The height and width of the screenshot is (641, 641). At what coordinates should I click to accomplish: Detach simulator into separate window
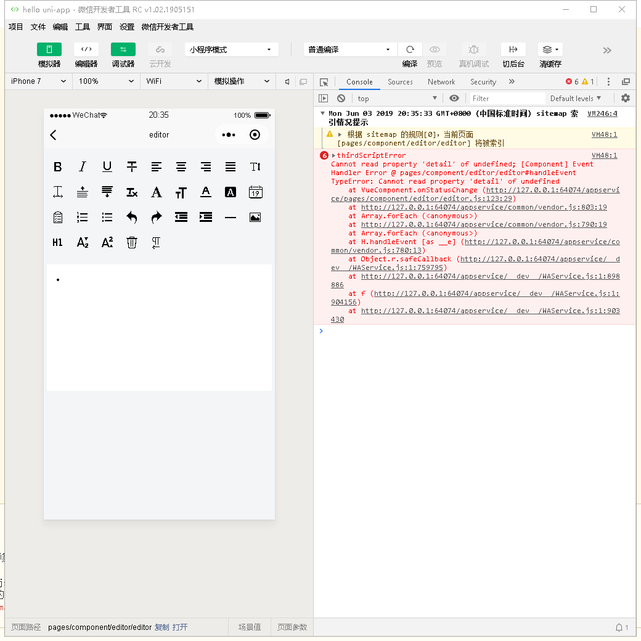tap(303, 82)
